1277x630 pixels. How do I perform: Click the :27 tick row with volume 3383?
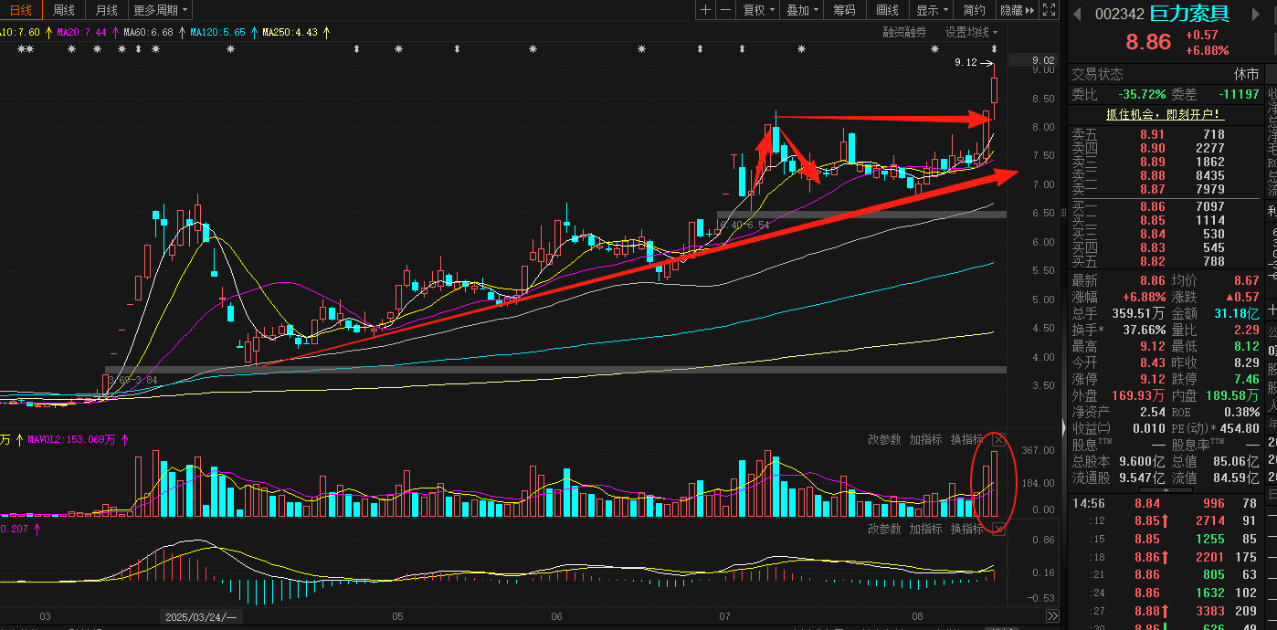point(1165,611)
